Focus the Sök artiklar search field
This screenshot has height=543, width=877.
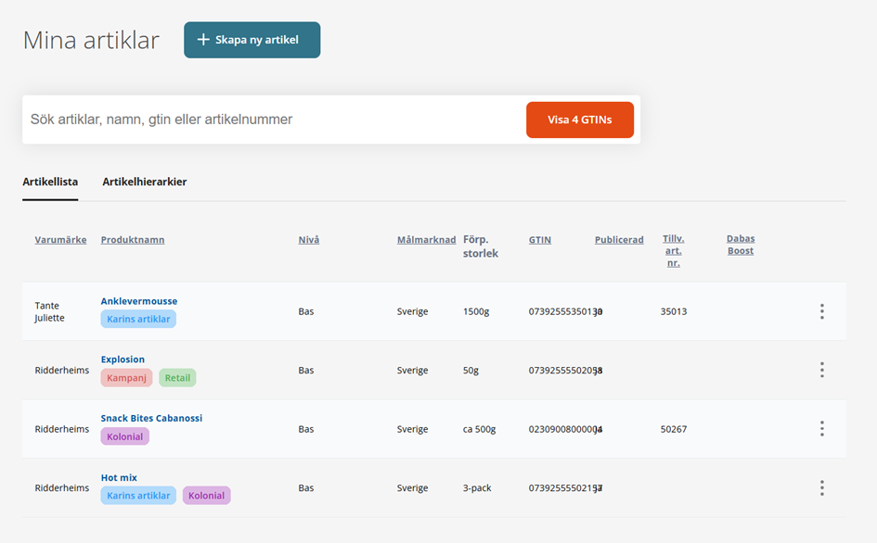269,120
